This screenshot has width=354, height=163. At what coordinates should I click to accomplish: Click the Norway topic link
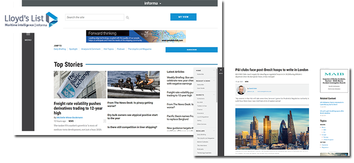326,137
